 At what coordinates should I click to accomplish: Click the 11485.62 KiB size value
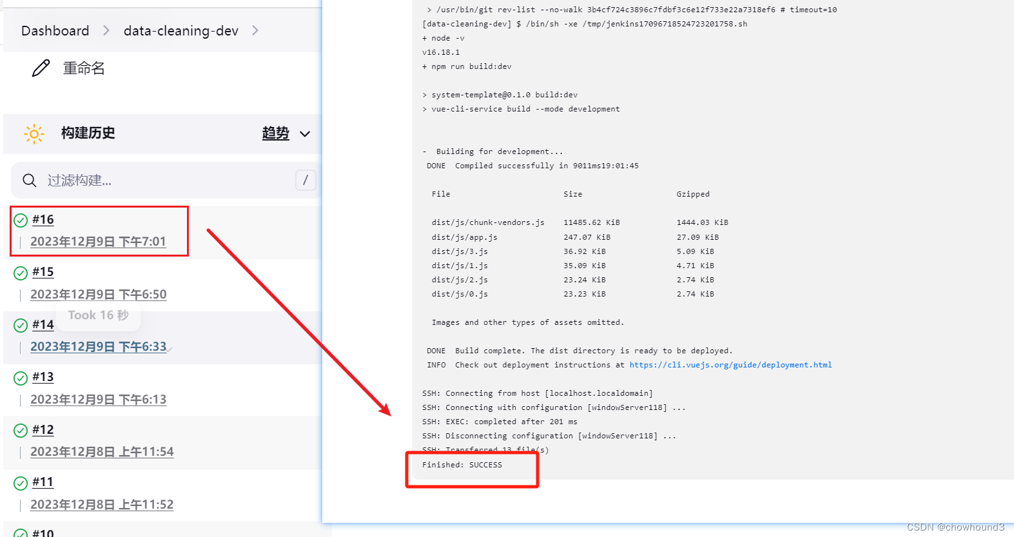click(x=592, y=222)
